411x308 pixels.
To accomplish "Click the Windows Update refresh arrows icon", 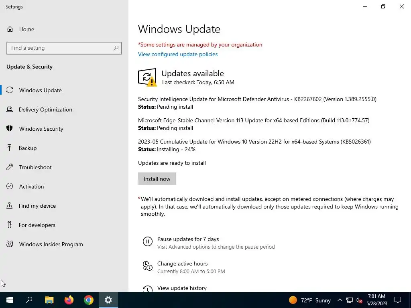I will [x=10, y=90].
